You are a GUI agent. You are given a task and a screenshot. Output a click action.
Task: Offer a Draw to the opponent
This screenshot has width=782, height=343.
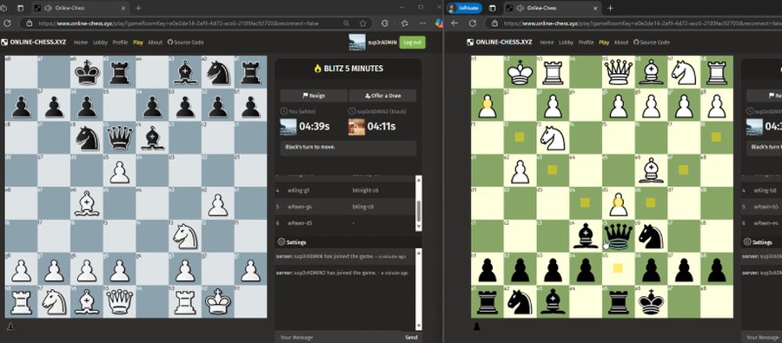click(x=382, y=96)
